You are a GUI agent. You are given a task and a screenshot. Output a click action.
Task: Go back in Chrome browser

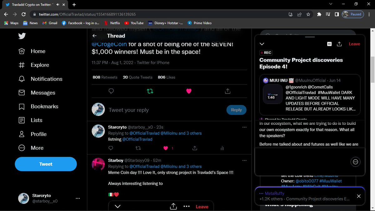point(6,14)
